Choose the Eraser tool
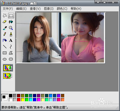Image resolution: width=120 pixels, height=111 pixels. (x=5, y=22)
